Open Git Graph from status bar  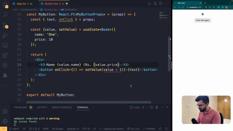tap(58, 129)
